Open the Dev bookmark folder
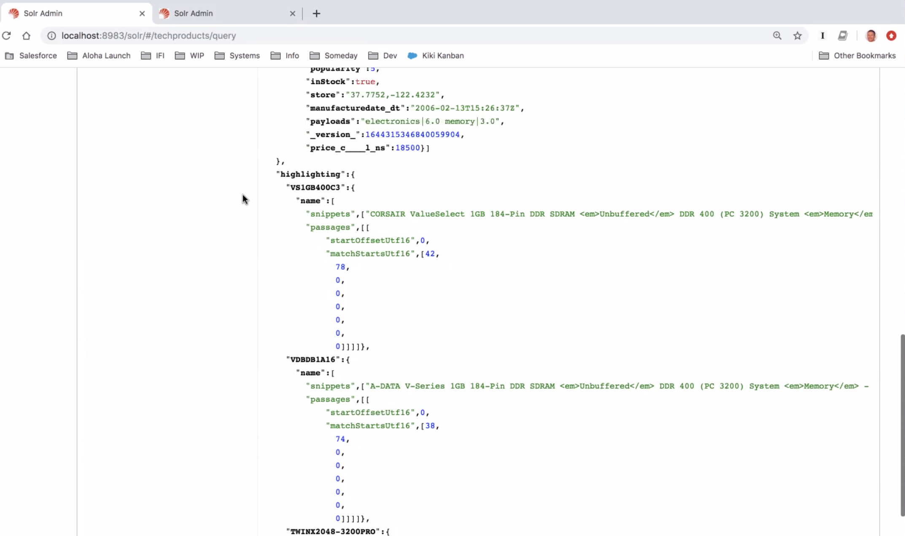 click(382, 56)
